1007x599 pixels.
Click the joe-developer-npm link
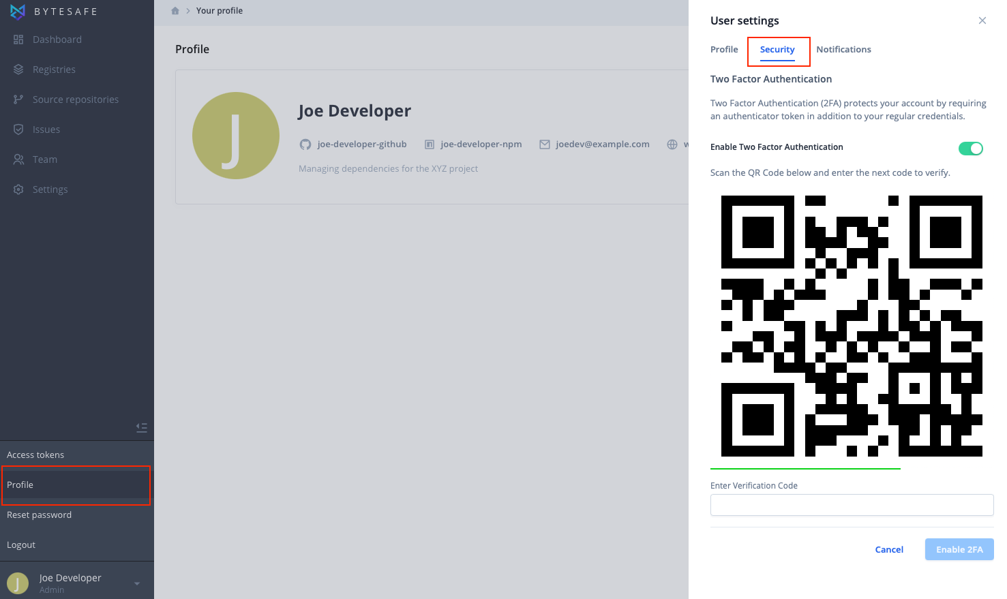(481, 144)
